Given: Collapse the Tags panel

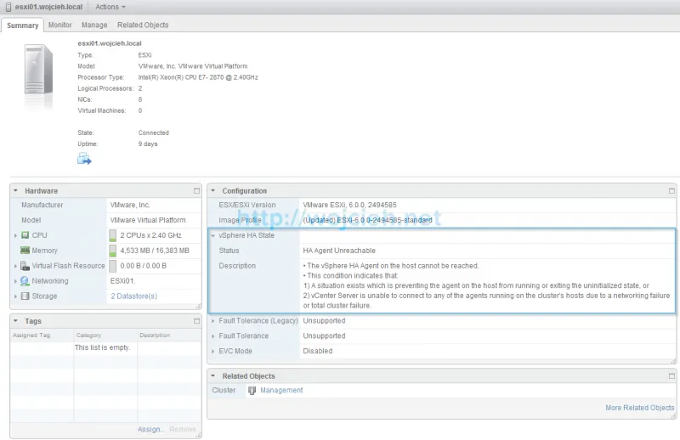Looking at the screenshot, I should tap(15, 321).
